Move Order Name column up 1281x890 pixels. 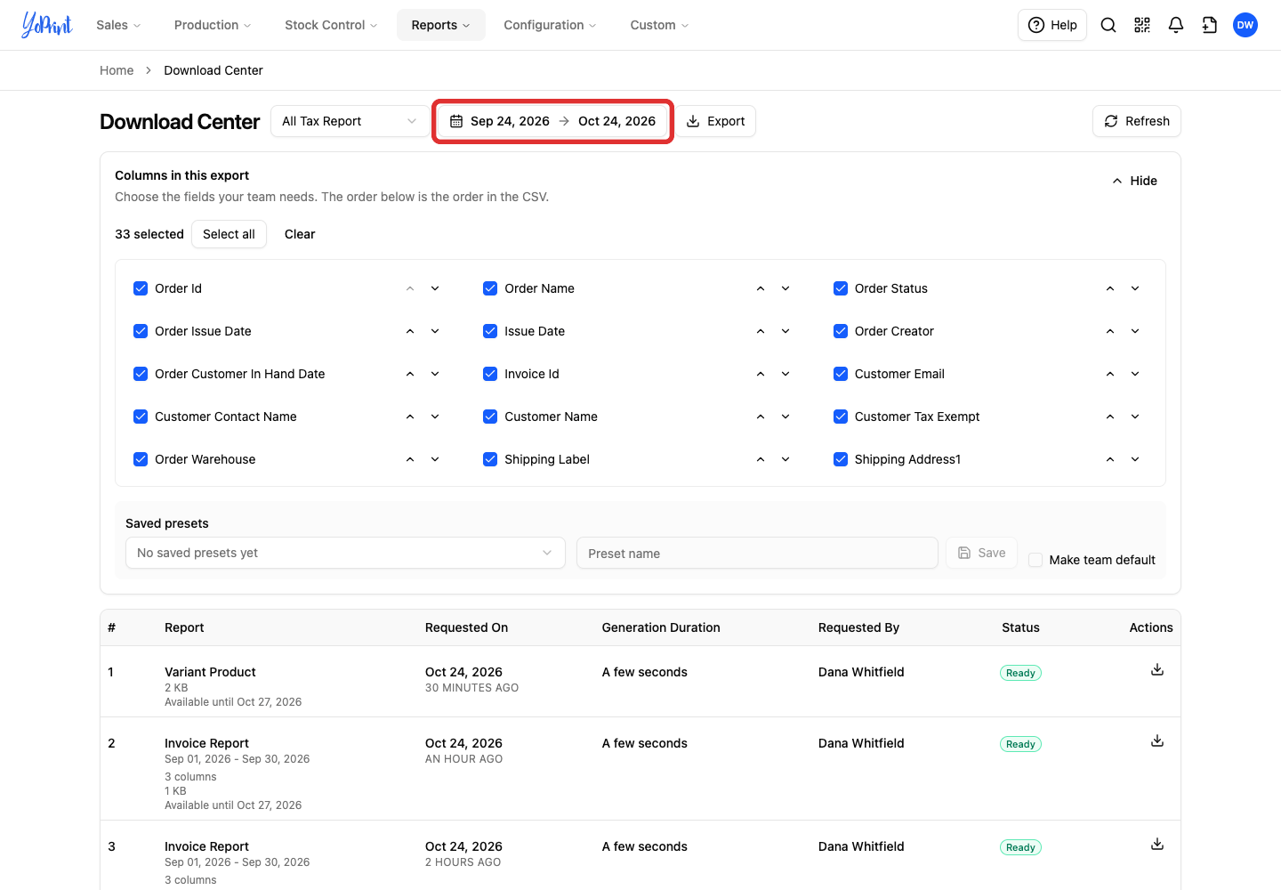click(761, 288)
